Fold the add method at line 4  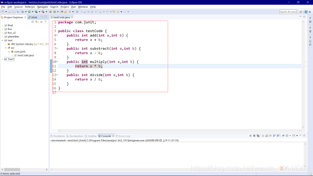(x=57, y=35)
